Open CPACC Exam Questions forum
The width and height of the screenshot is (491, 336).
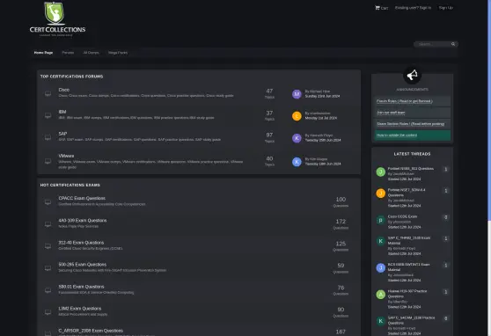pyautogui.click(x=82, y=198)
